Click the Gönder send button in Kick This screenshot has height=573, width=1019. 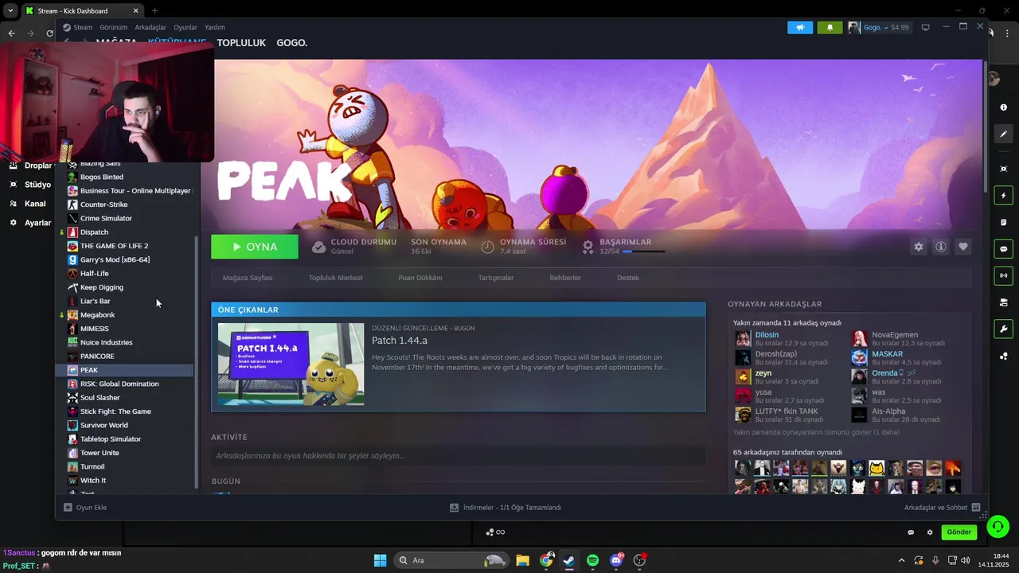tap(958, 532)
